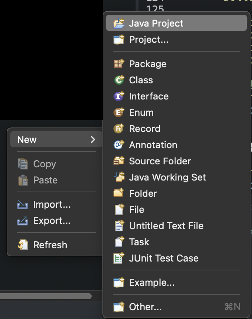Create a new Package
This screenshot has width=252, height=319.
[176, 64]
